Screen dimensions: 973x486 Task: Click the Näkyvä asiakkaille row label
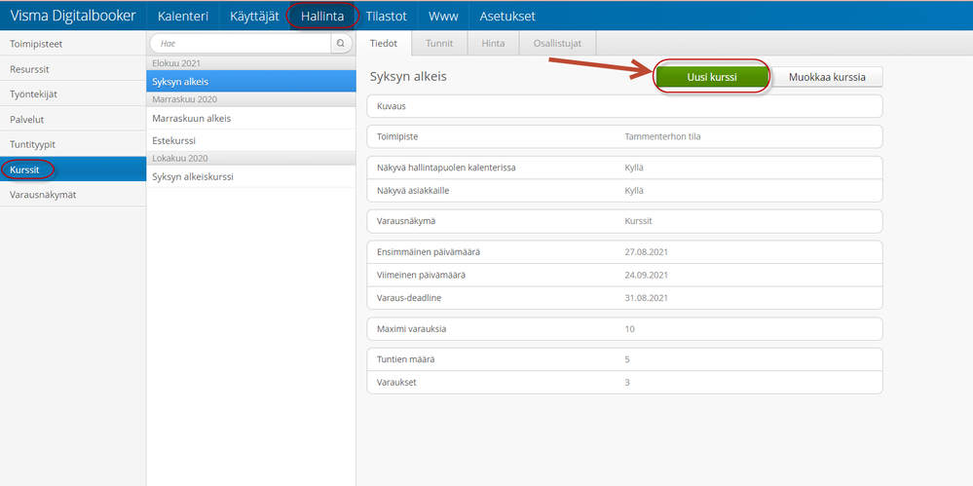point(413,191)
